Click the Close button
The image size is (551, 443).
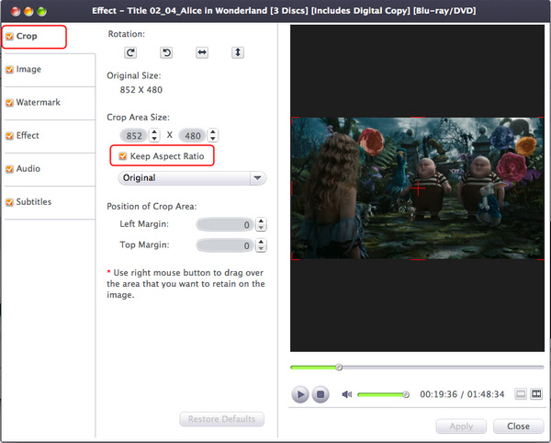point(518,426)
